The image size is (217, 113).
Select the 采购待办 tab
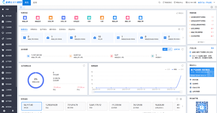34,29
